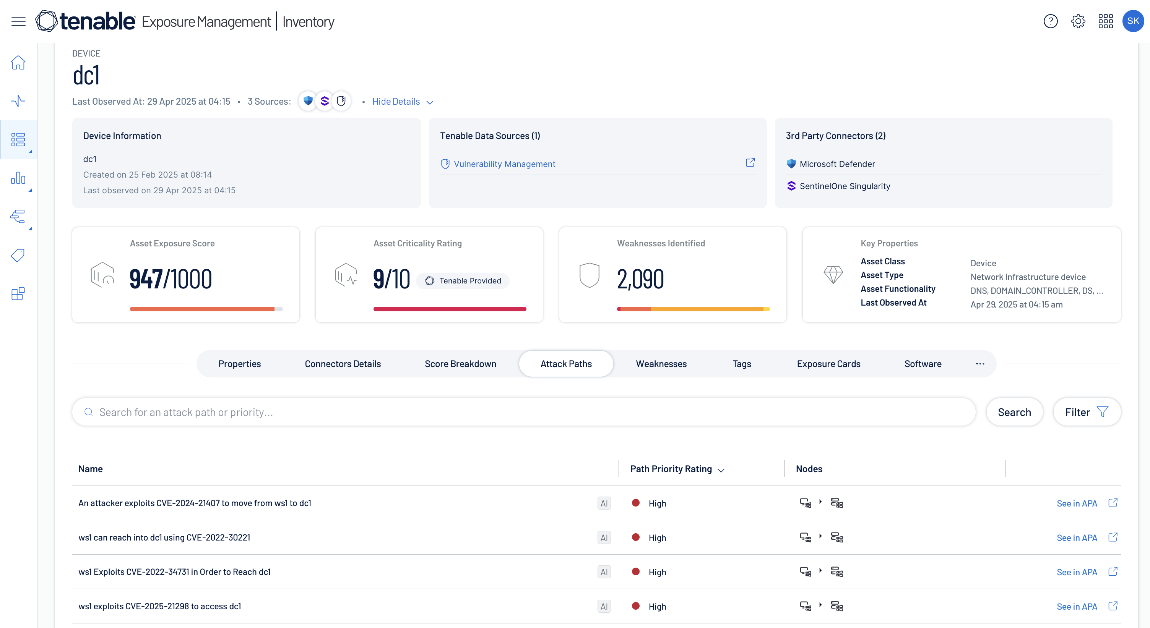Click the Home icon in sidebar
Viewport: 1150px width, 628px height.
point(18,62)
